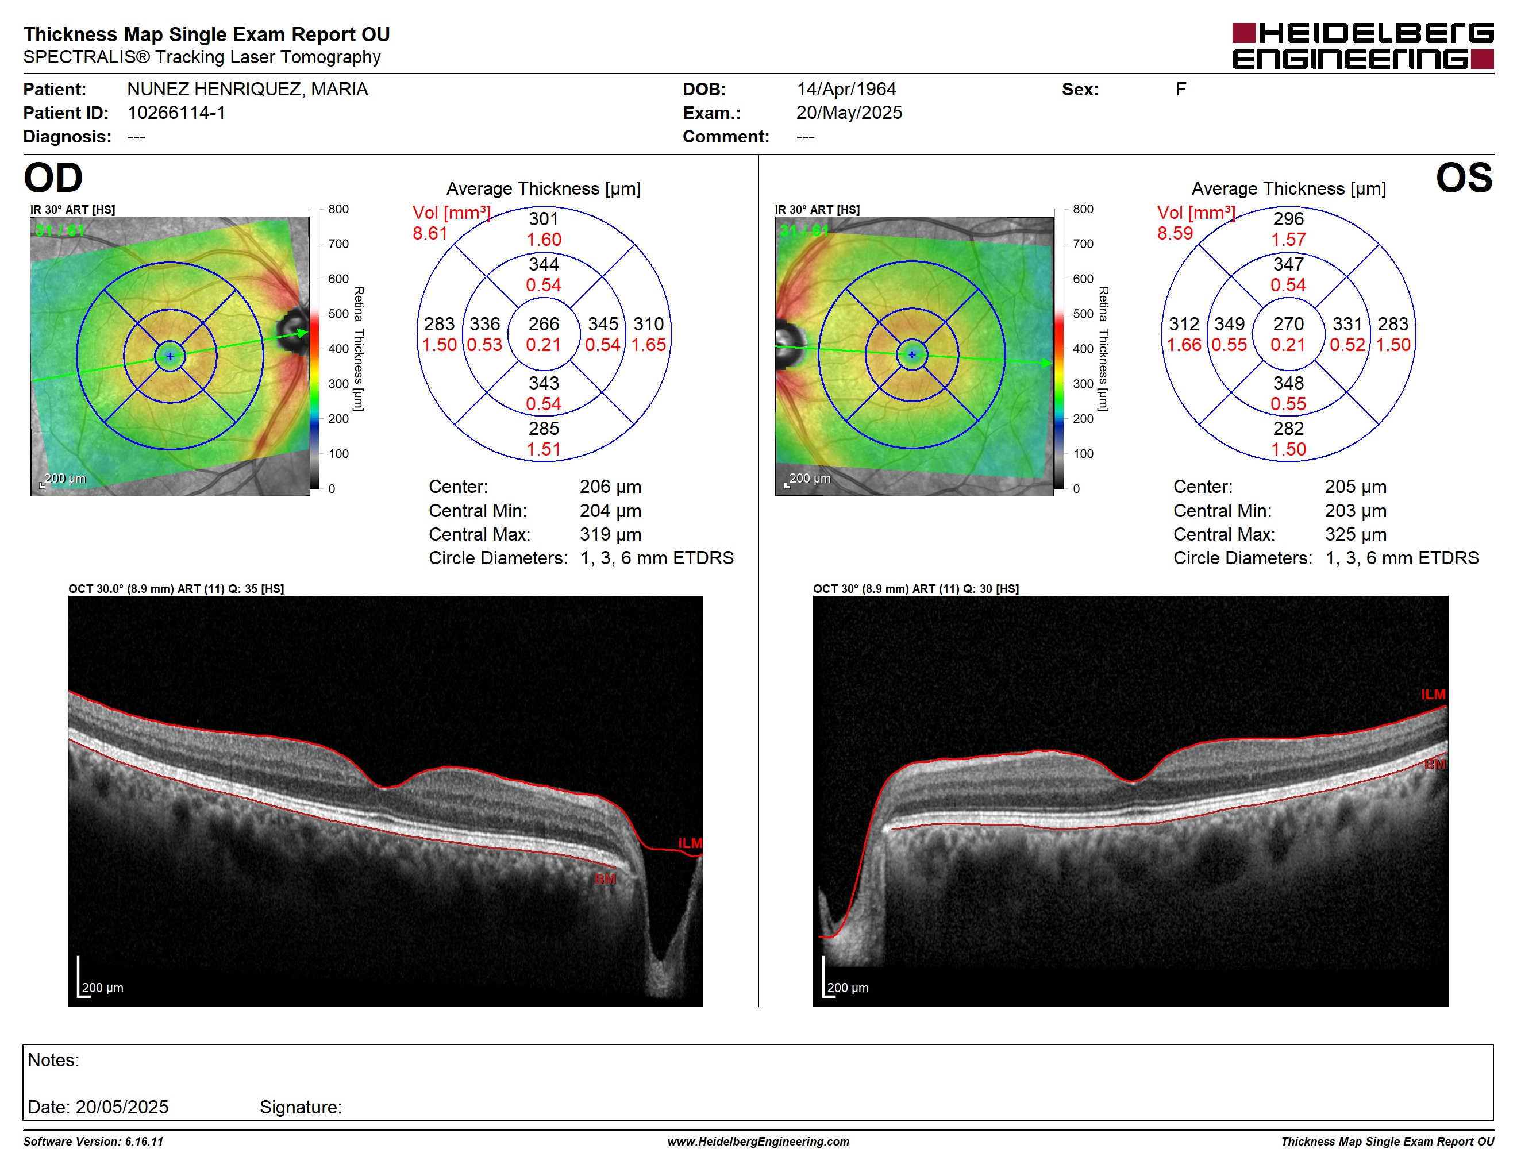The image size is (1517, 1172).
Task: Click the OS scan label with Q: 30
Action: 915,589
